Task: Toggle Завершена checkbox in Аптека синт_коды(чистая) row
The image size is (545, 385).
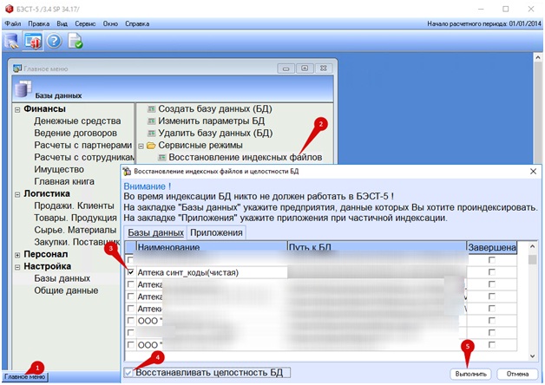Action: 491,272
